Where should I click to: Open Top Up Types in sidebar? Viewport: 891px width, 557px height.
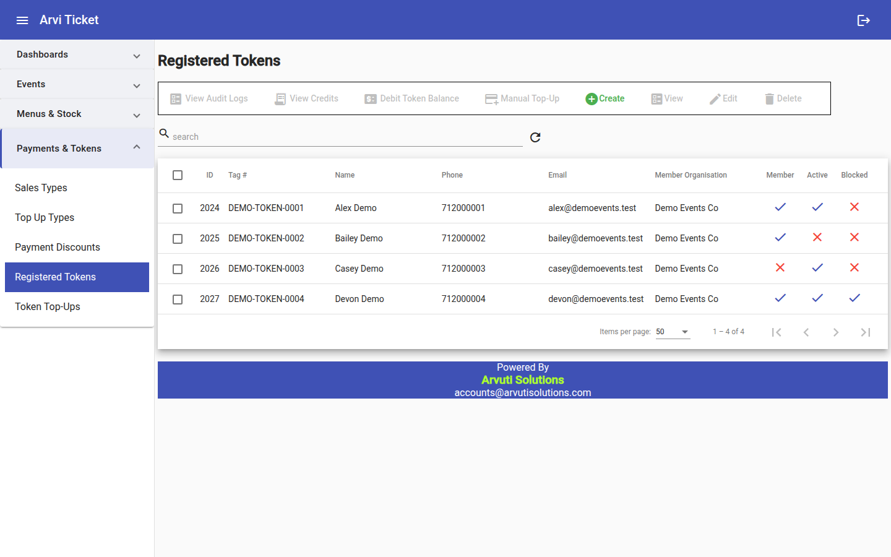click(77, 218)
